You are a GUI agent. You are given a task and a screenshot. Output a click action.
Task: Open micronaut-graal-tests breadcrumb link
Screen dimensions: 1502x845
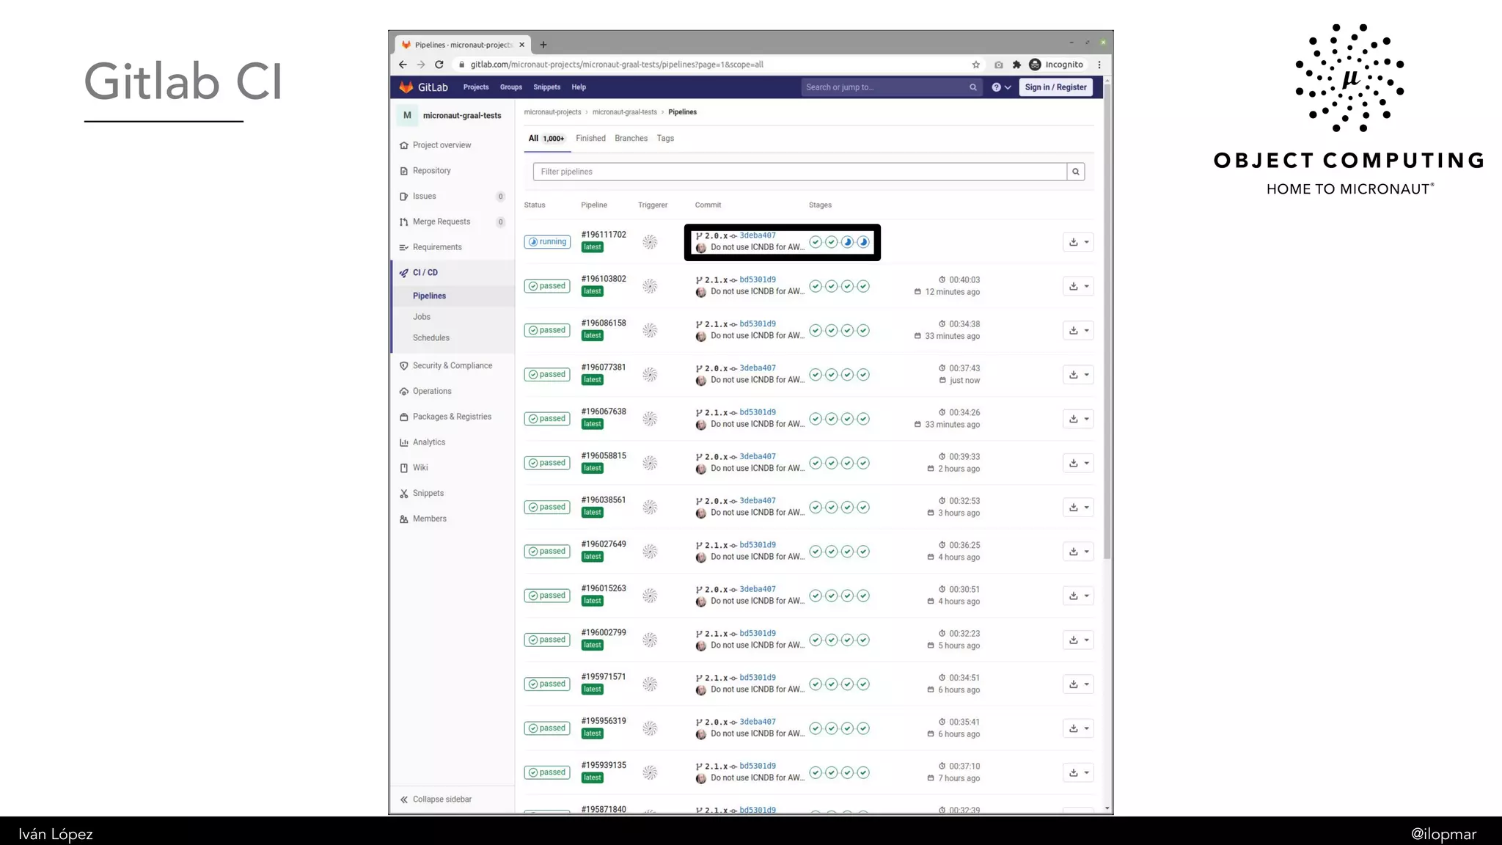point(625,112)
